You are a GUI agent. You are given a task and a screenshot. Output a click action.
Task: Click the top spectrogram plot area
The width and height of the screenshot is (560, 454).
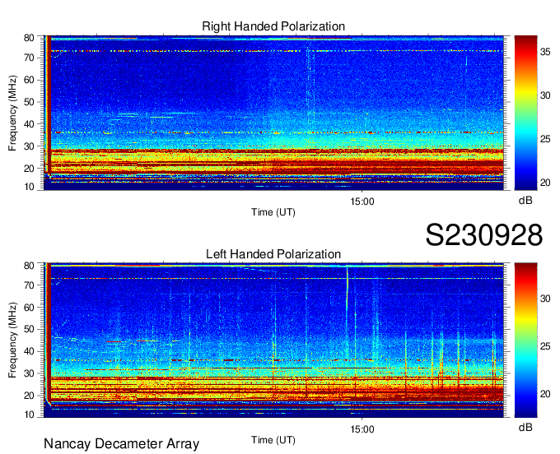(x=273, y=113)
